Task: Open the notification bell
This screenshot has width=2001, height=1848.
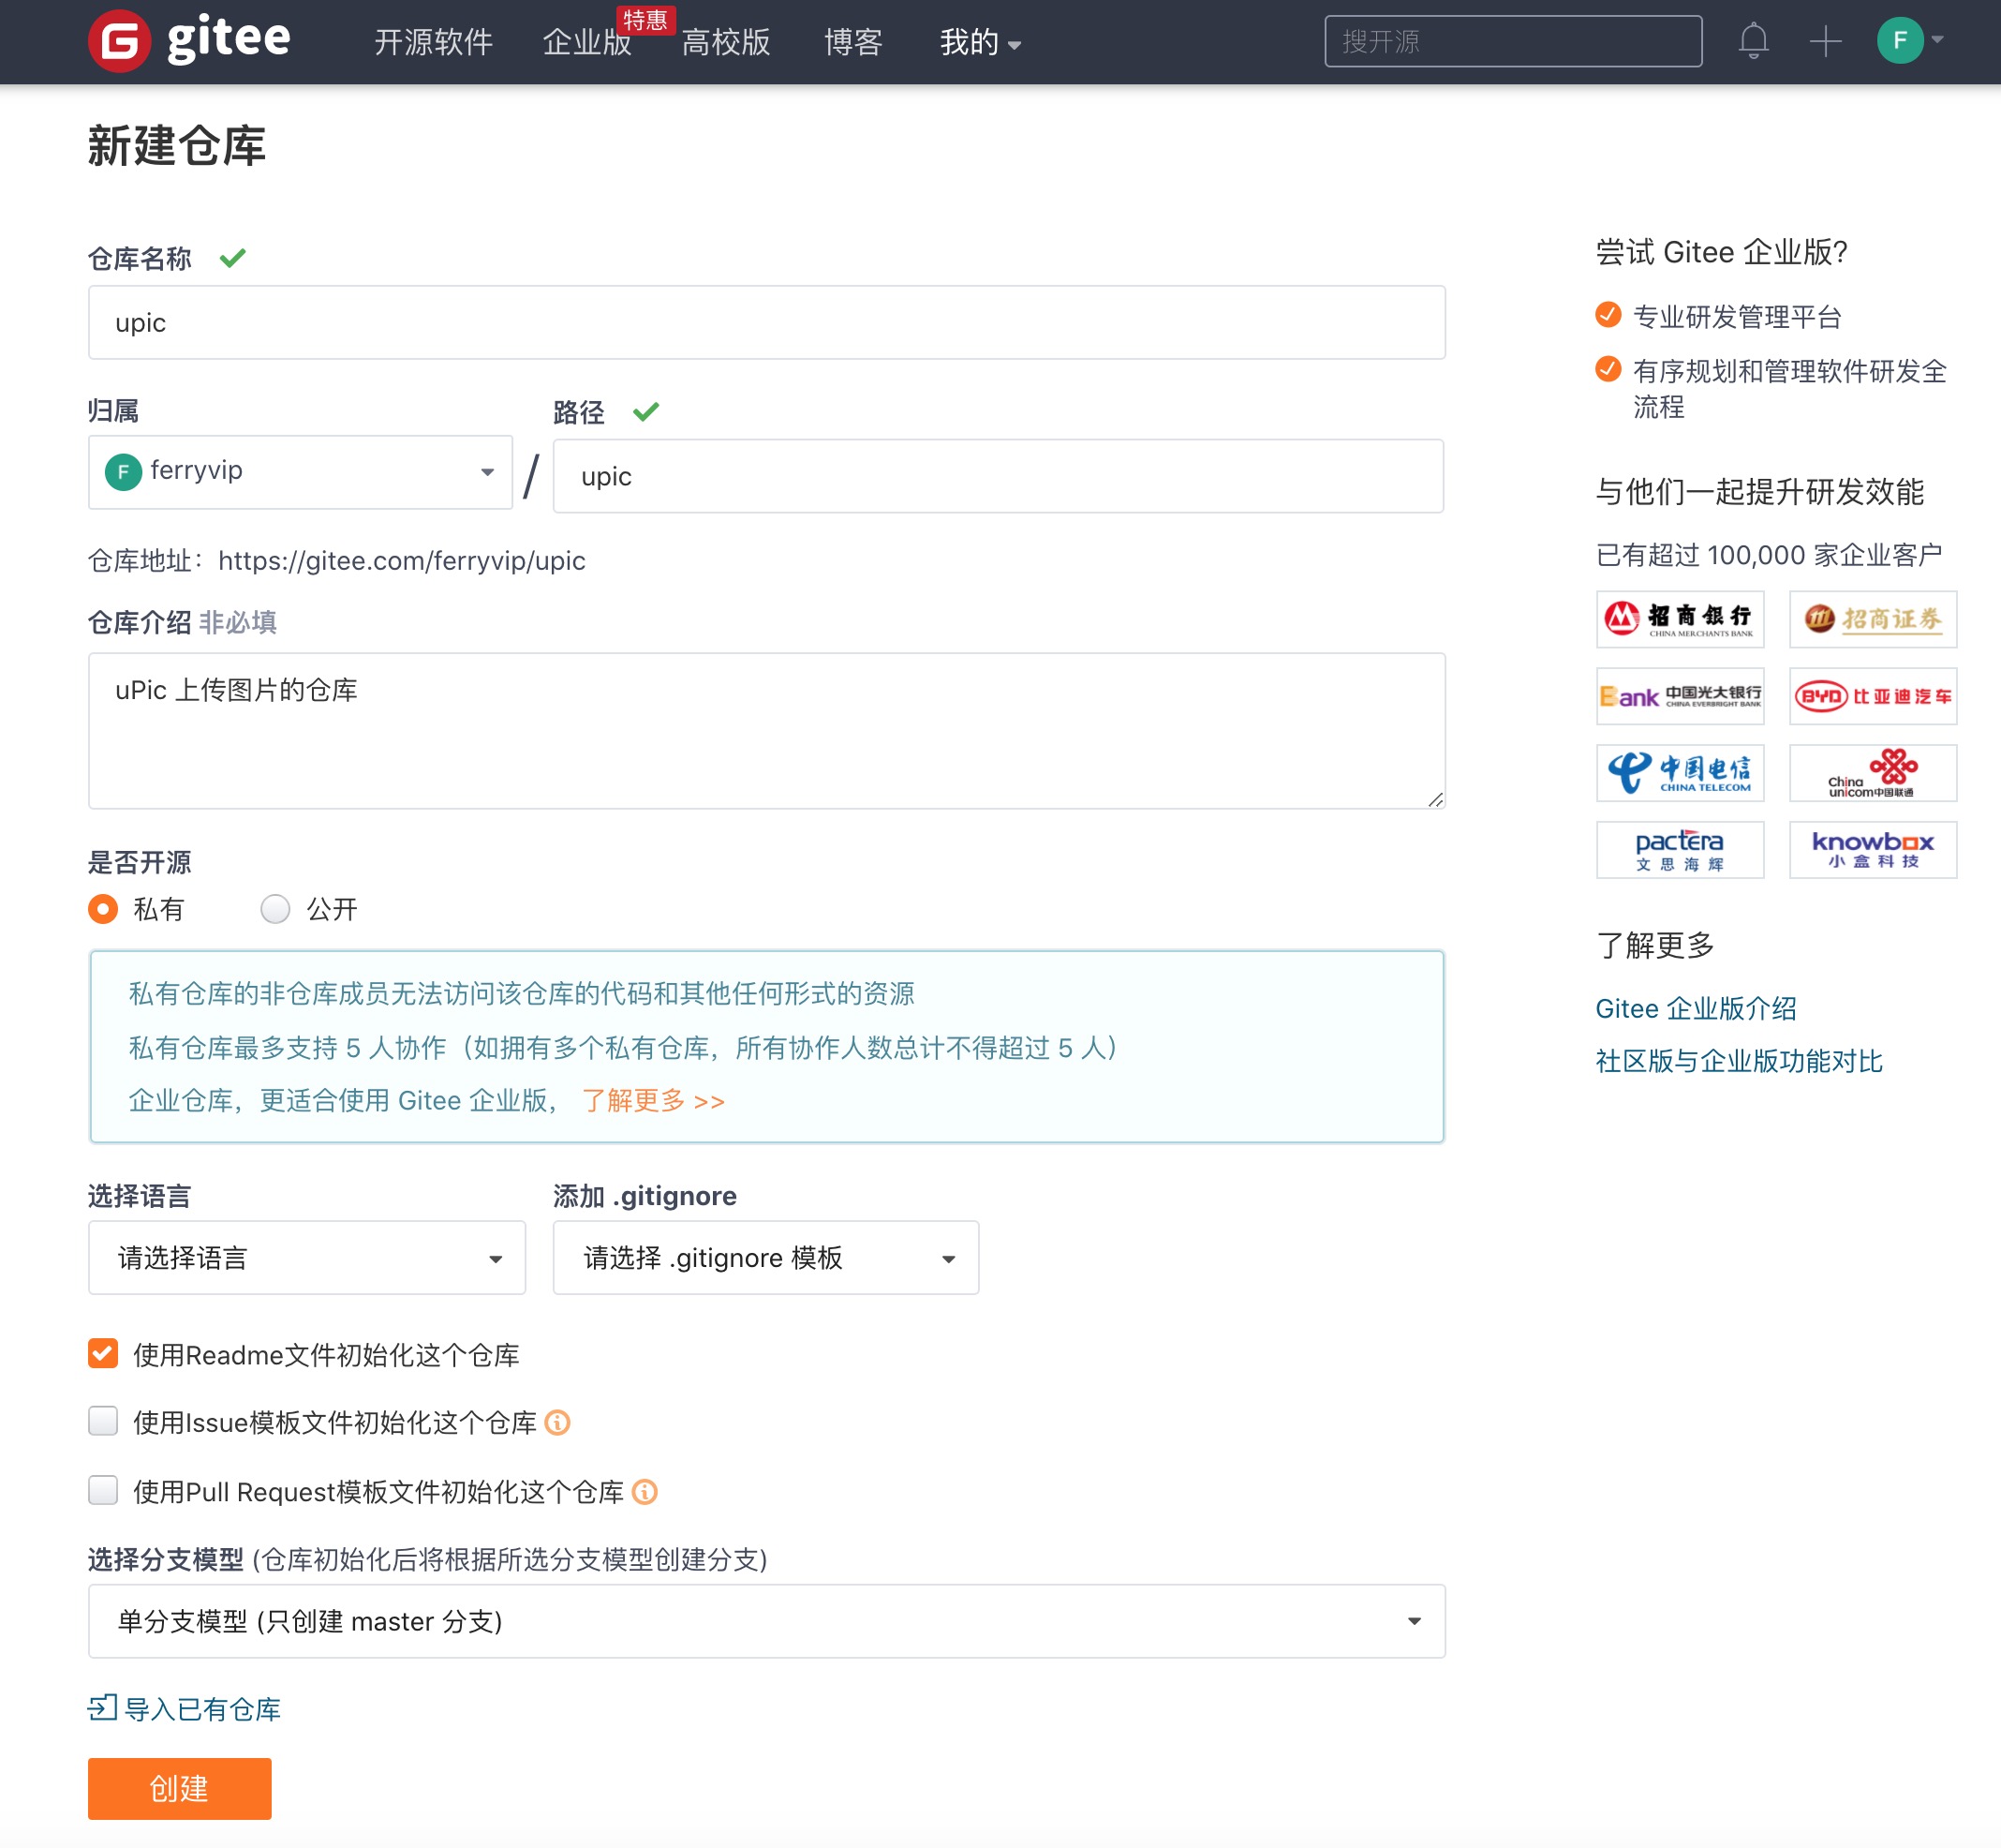Action: (x=1753, y=41)
